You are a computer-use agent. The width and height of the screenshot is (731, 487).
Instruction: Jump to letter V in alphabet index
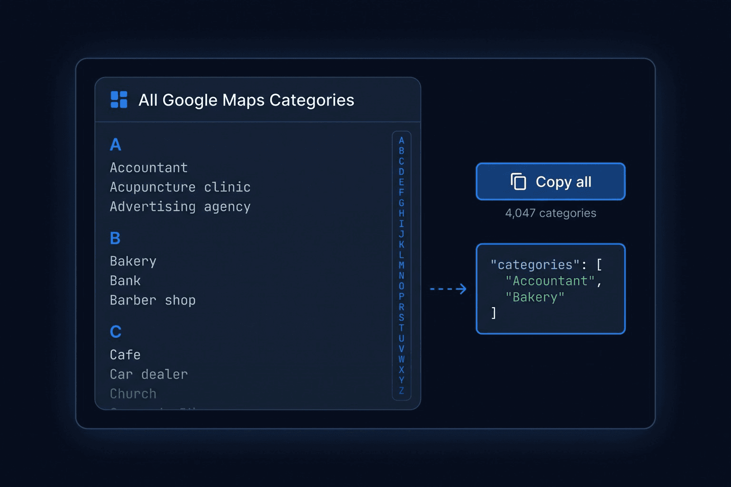(402, 349)
